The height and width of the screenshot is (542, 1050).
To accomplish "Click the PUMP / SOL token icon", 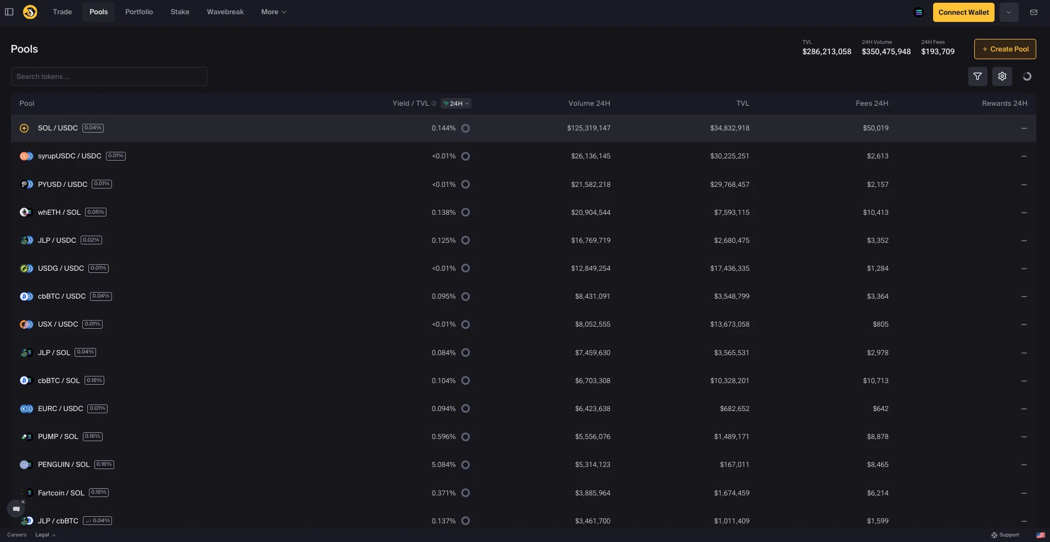I will point(26,437).
